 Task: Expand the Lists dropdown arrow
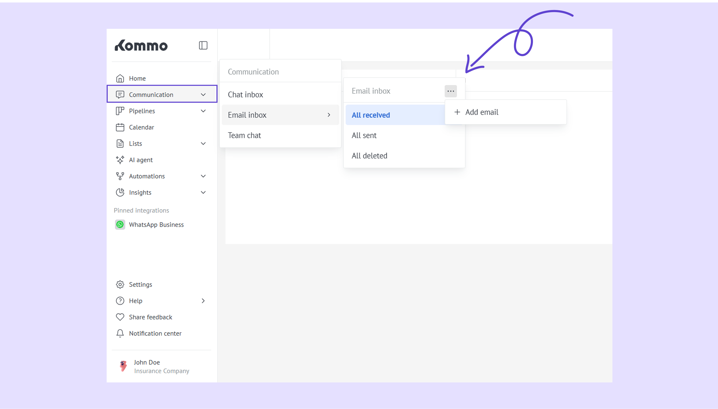203,144
